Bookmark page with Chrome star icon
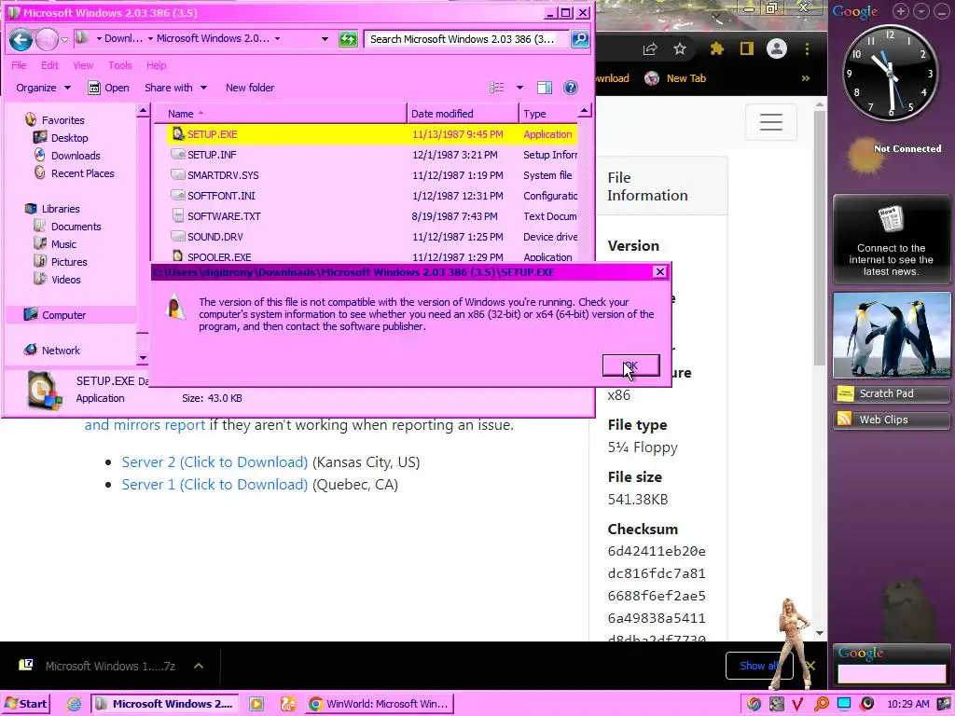 coord(680,48)
